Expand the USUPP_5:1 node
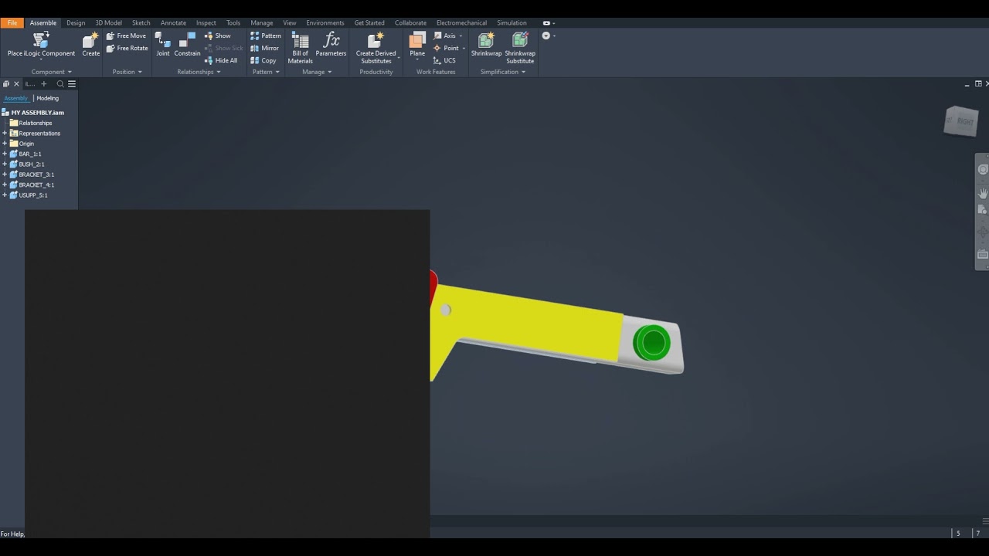 coord(5,195)
